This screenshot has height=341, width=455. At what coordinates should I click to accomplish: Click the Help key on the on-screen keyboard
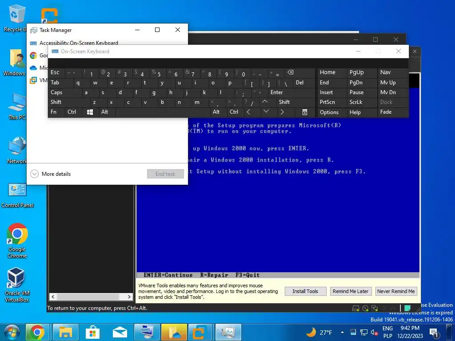362,112
